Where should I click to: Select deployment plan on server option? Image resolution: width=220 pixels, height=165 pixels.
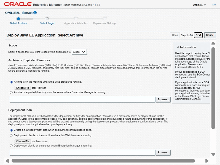(11, 146)
